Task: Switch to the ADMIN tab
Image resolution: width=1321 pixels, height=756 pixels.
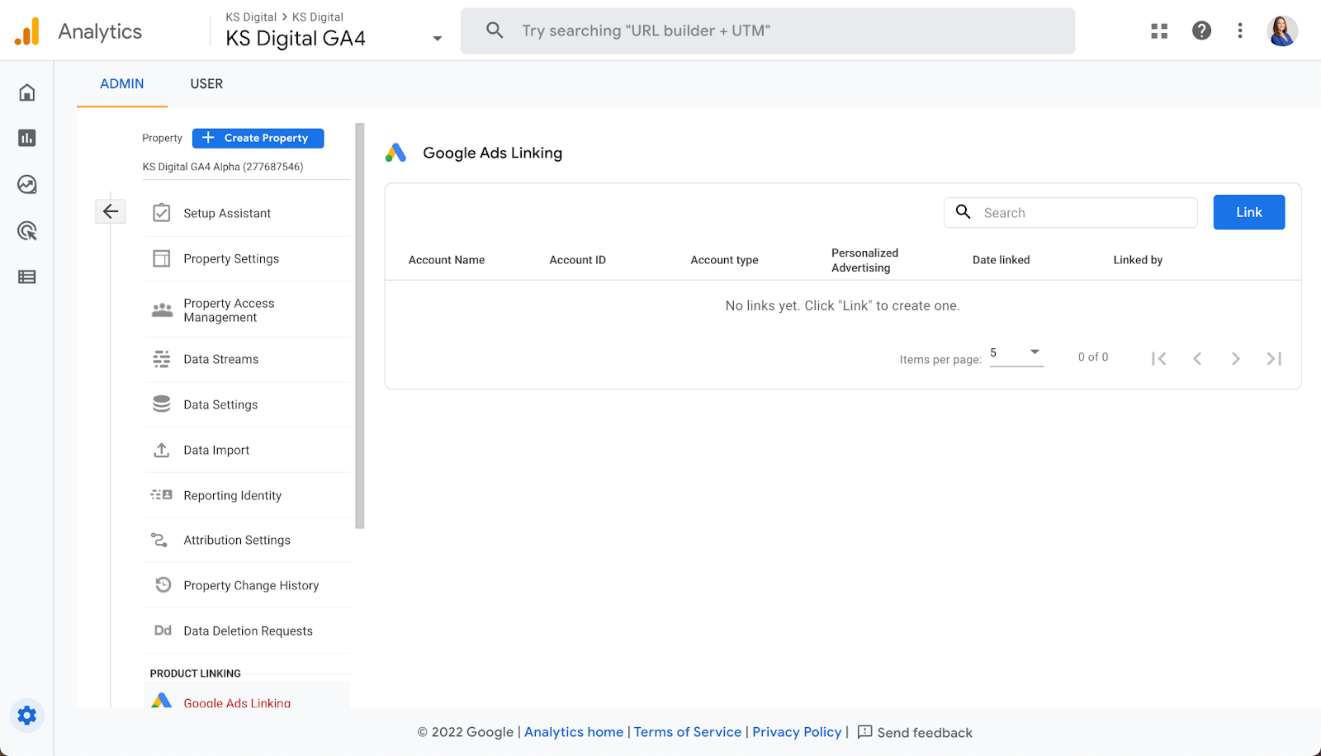Action: point(122,84)
